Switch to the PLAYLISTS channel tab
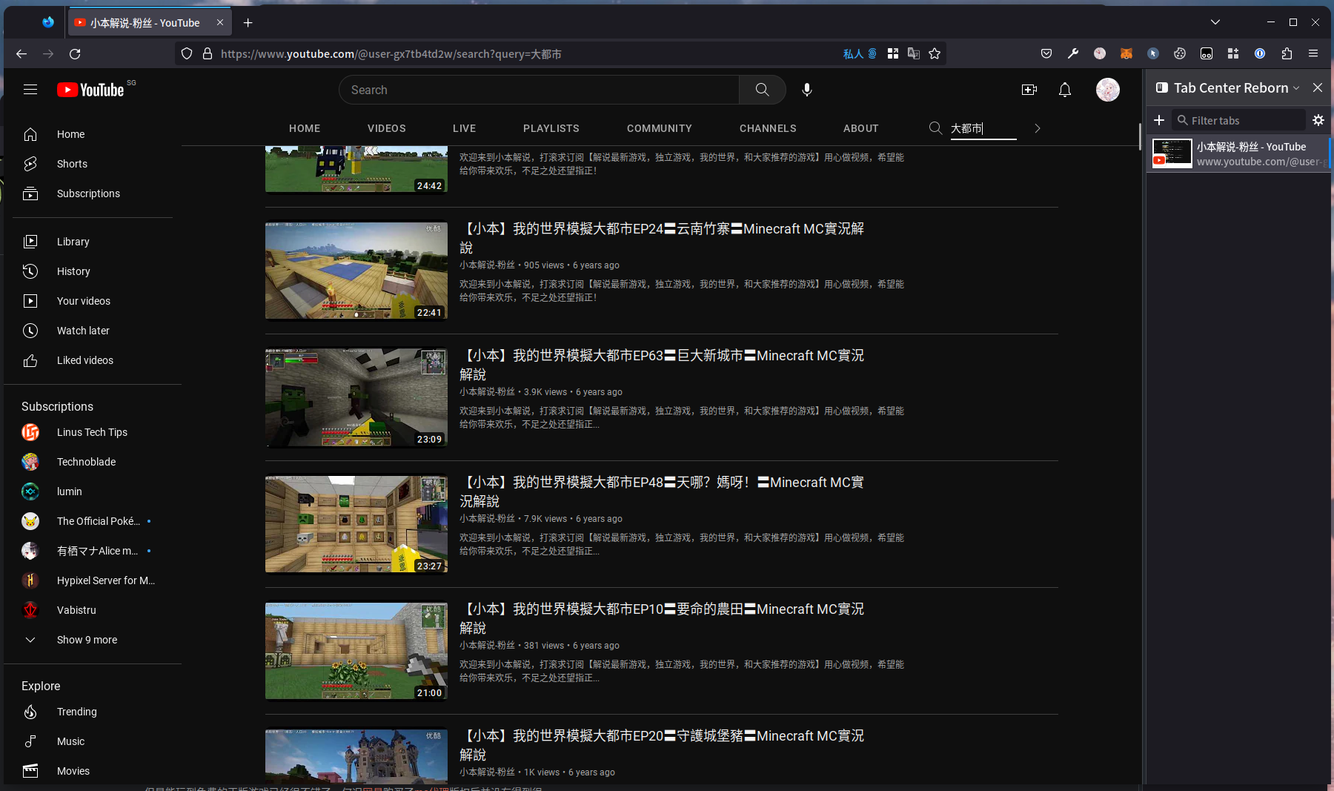 [x=551, y=128]
